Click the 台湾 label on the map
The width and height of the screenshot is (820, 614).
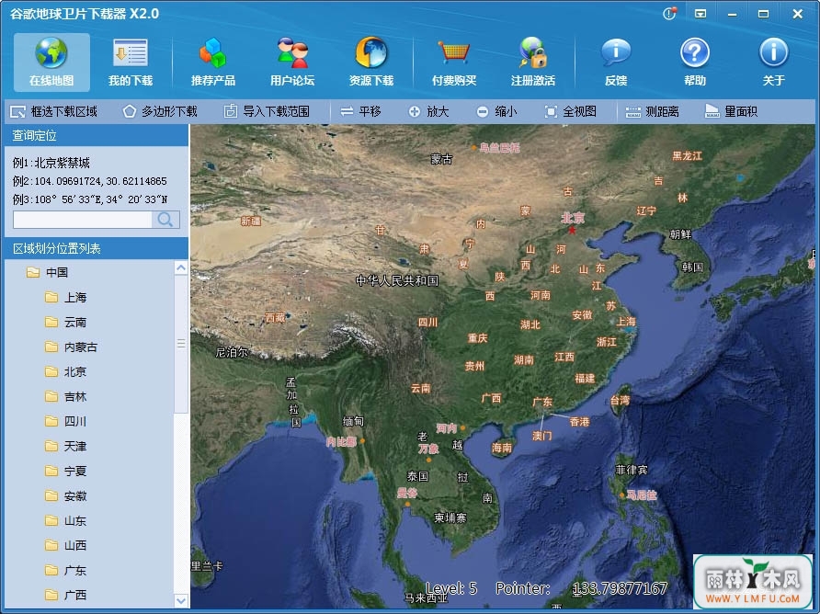(x=621, y=401)
